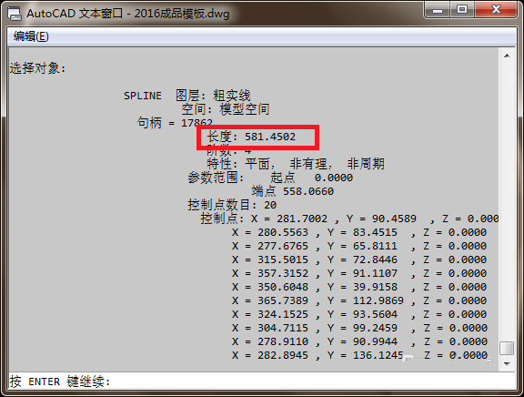Click the vertical scrollbar thumb
This screenshot has height=397, width=524.
(x=507, y=349)
